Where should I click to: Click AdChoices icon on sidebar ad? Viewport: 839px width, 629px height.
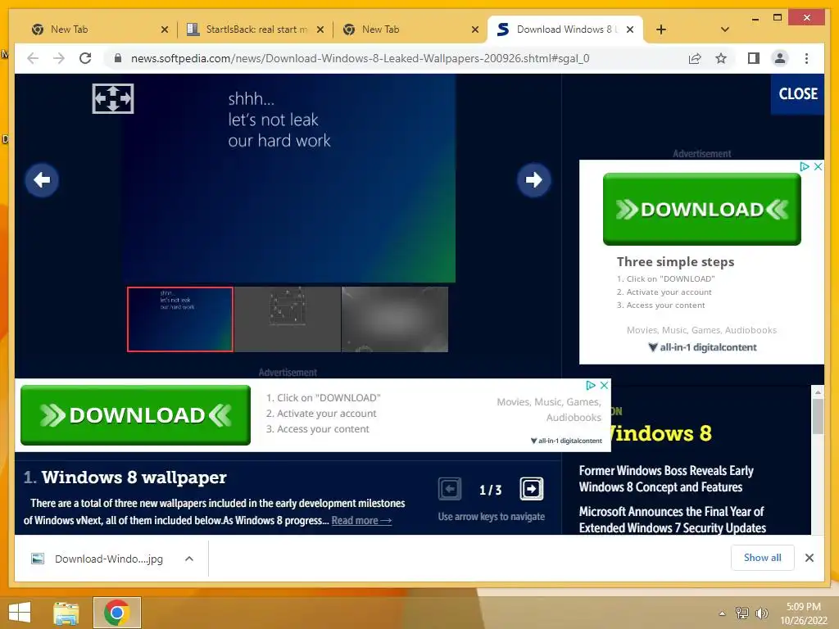[x=805, y=166]
